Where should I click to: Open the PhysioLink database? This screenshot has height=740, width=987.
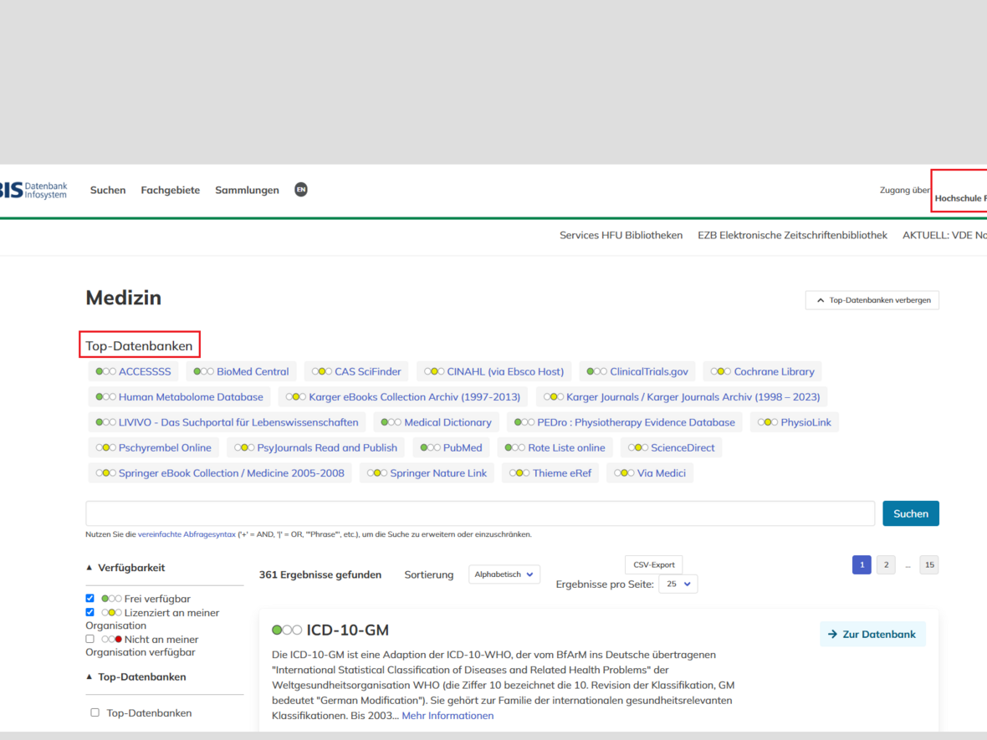point(795,422)
